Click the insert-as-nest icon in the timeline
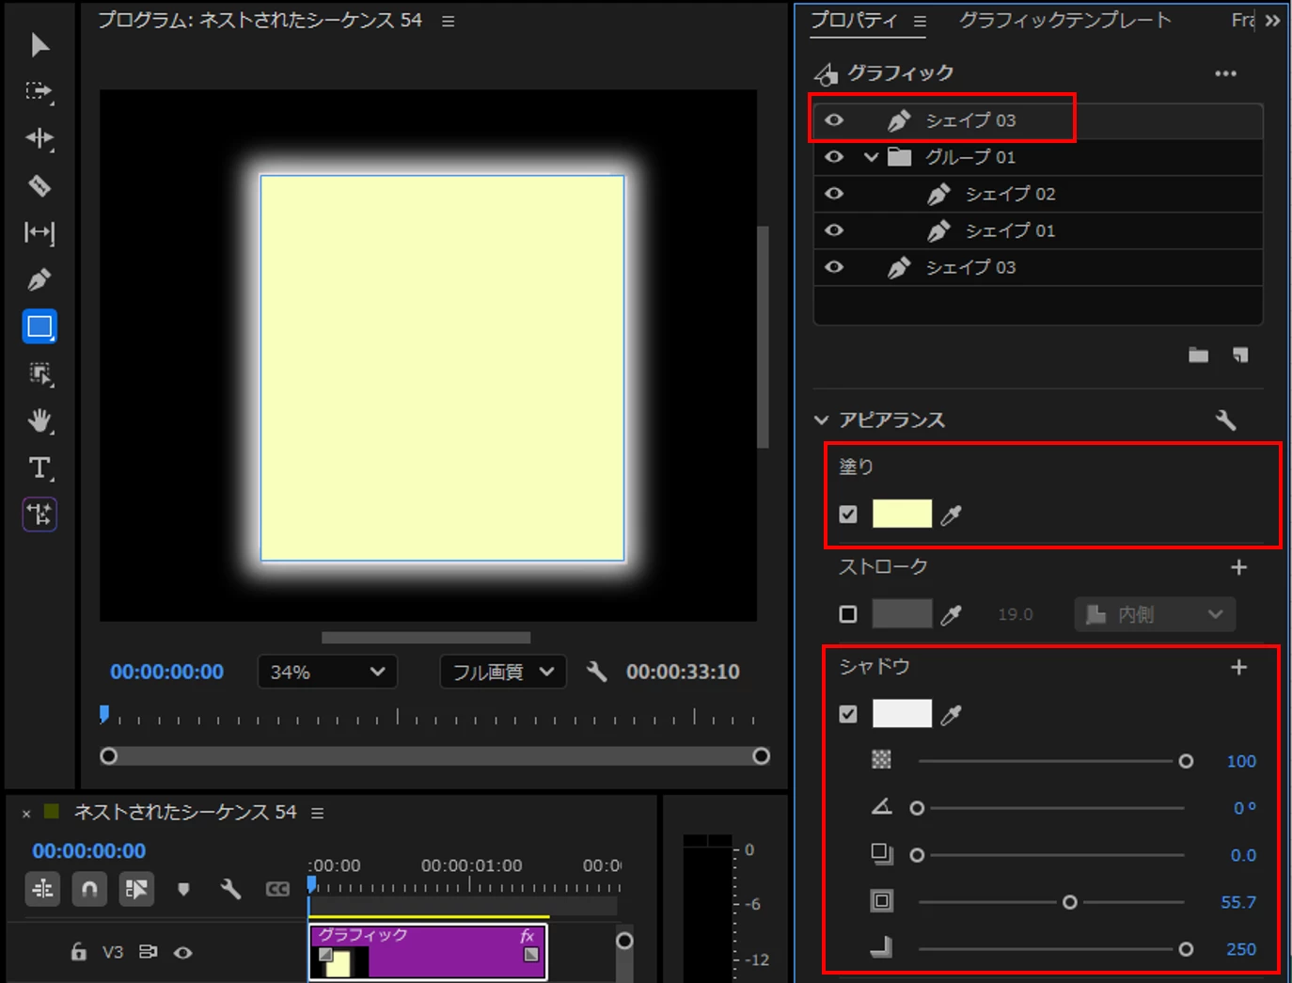 tap(42, 889)
